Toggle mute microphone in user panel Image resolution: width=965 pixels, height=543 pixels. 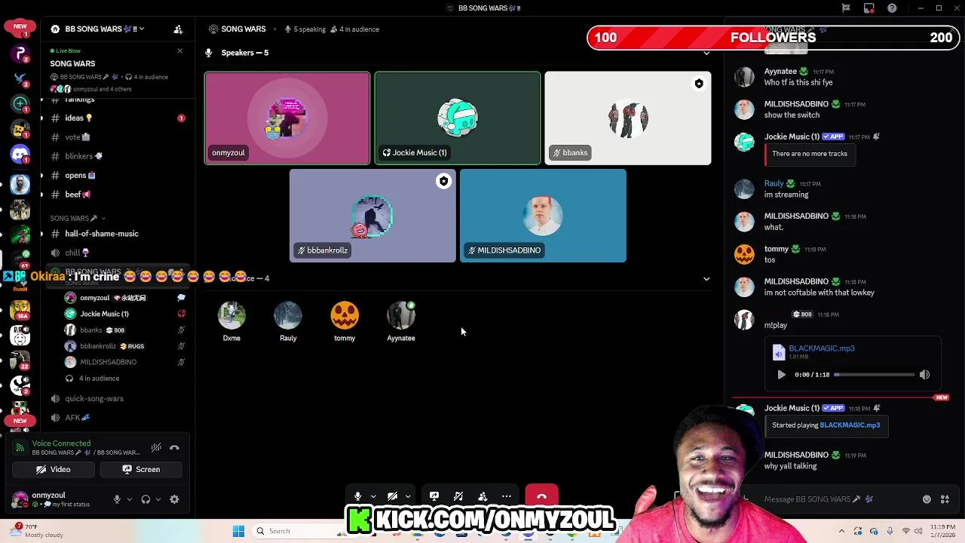pyautogui.click(x=117, y=499)
